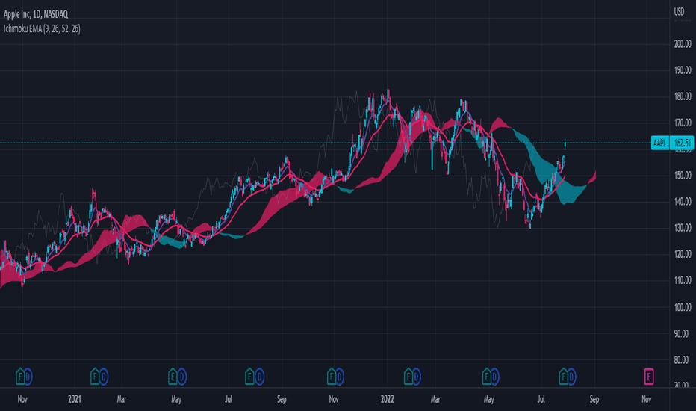The height and width of the screenshot is (411, 696).
Task: Click the 120.00 price axis label
Action: (683, 254)
